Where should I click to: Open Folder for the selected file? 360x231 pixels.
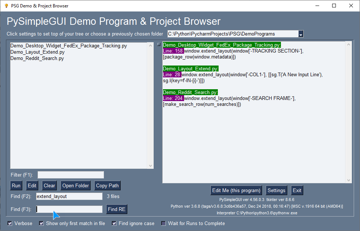[x=75, y=185]
